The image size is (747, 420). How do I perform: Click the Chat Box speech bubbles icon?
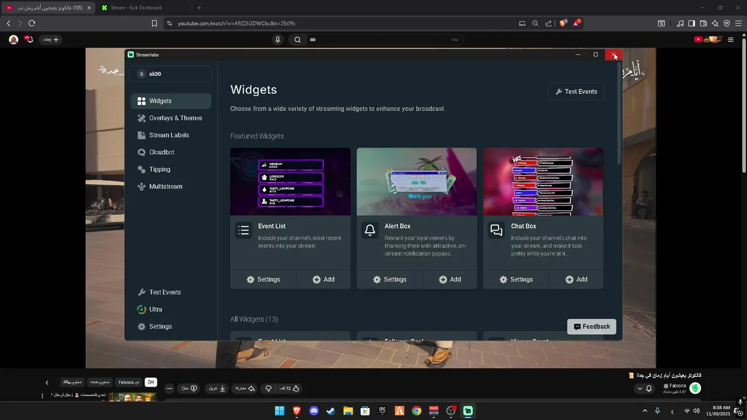tap(497, 230)
